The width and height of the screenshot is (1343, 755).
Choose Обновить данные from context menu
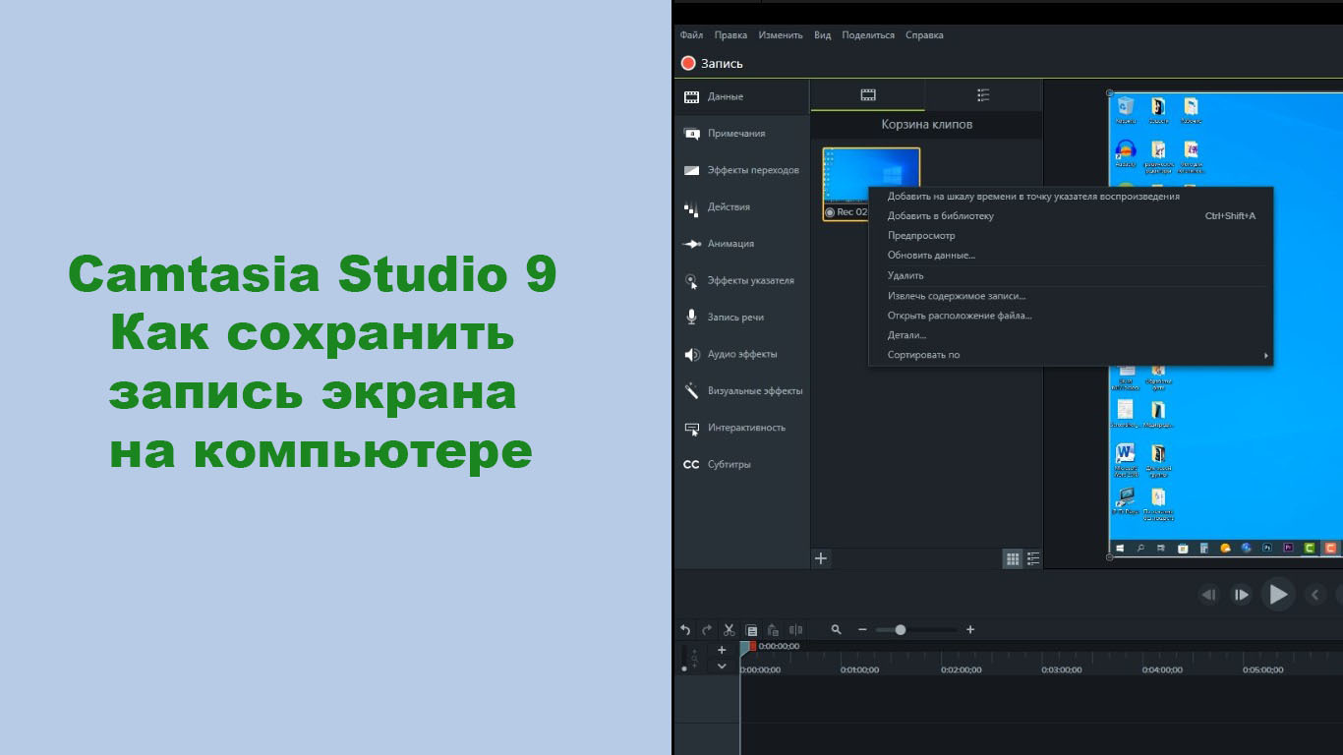(1071, 255)
